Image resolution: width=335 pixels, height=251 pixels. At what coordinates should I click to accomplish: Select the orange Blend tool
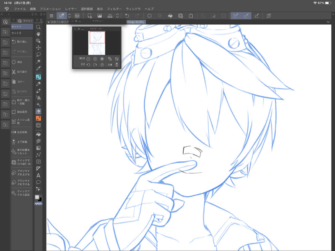(38, 118)
